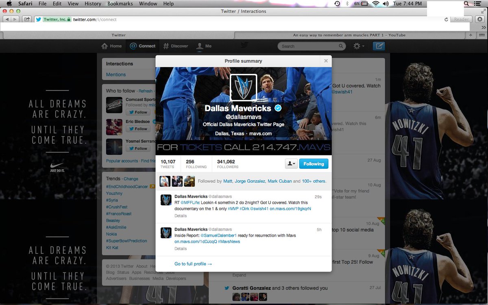Toggle the Following button for Dallas Mavericks
Viewport: 488px width, 305px height.
coord(314,163)
